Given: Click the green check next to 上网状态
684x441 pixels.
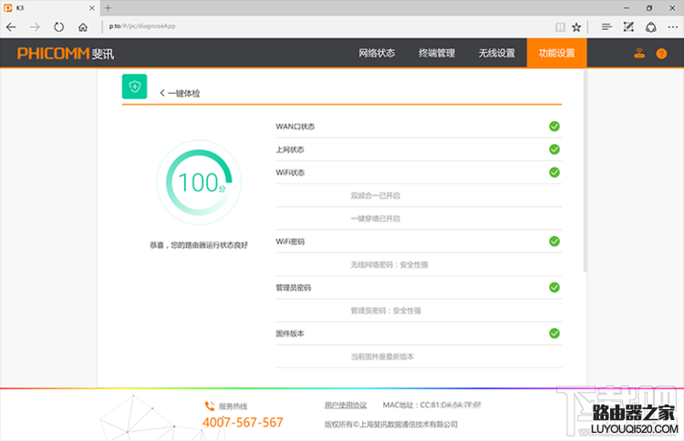Looking at the screenshot, I should click(x=554, y=149).
